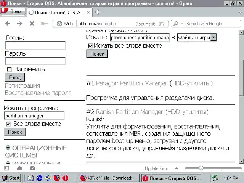
Task: Click the Update Error status text
Action: point(156,169)
